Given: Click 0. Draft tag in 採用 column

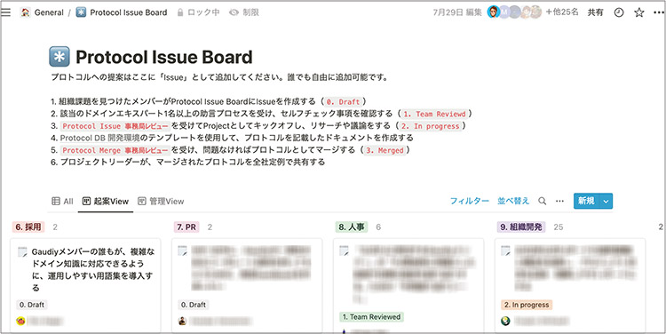Looking at the screenshot, I should tap(32, 305).
